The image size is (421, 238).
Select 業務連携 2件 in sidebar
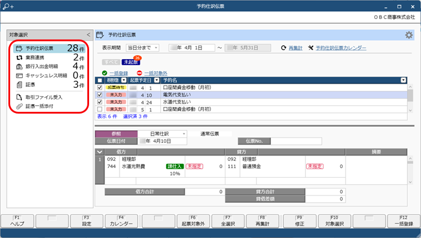click(x=50, y=57)
